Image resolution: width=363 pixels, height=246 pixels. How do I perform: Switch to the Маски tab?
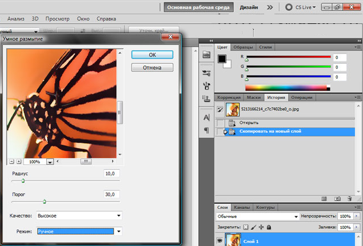[253, 97]
